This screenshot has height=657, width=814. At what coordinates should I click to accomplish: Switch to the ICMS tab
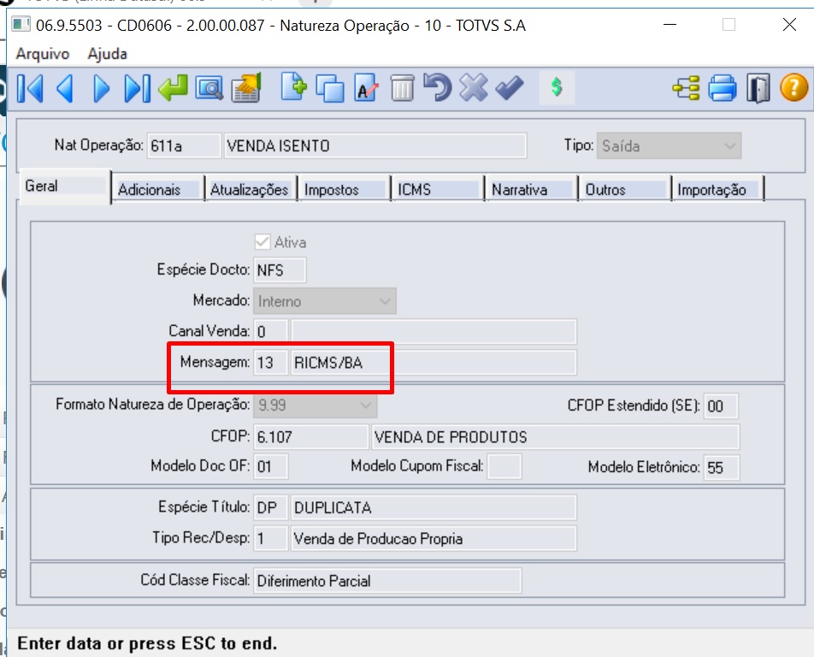coord(437,190)
